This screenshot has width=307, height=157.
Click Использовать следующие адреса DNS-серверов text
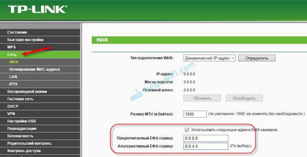point(234,130)
